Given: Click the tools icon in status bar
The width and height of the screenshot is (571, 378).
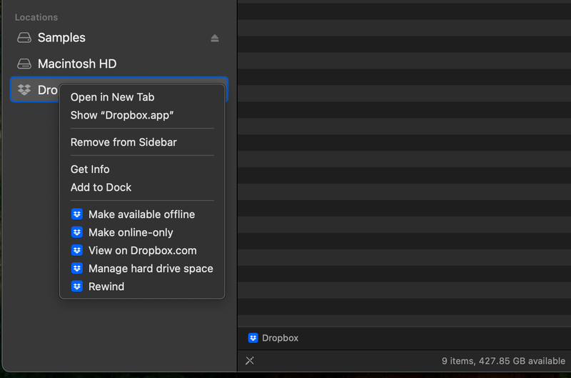Looking at the screenshot, I should click(249, 361).
